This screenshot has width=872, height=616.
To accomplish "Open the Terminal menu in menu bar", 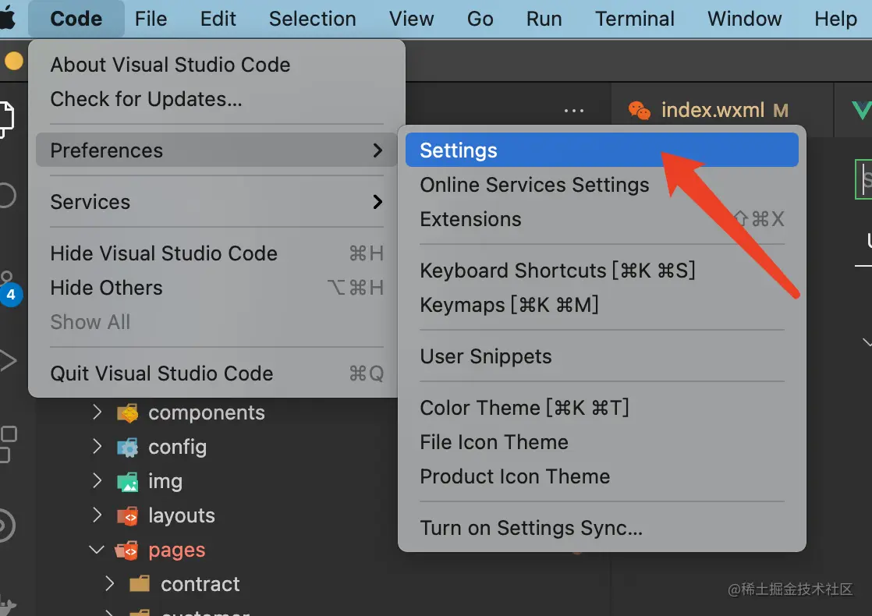I will pos(635,19).
